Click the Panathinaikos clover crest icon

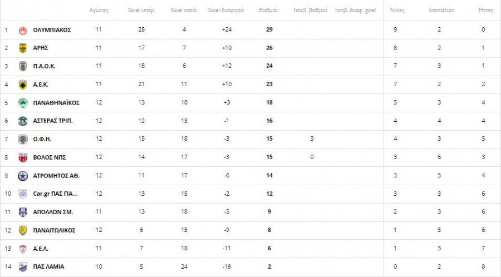point(23,103)
